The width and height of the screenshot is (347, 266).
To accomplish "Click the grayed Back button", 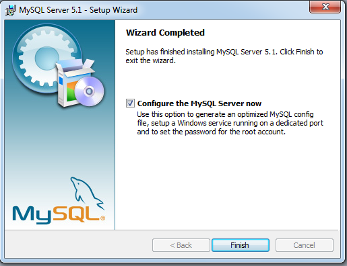I will [181, 245].
